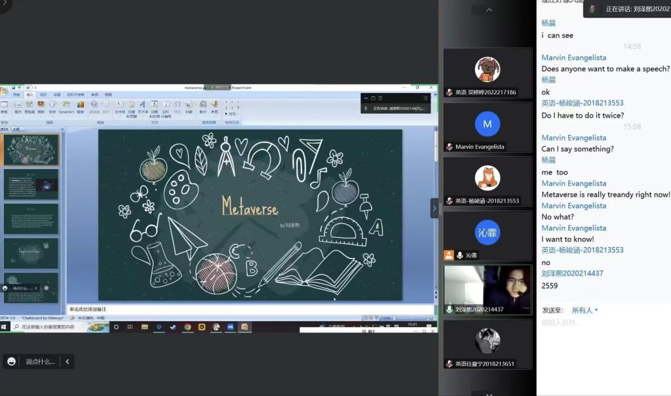Screen dimensions: 671x396
Task: Click sender name 英语-杨竣涵-2018213553 in chat
Action: pos(582,103)
